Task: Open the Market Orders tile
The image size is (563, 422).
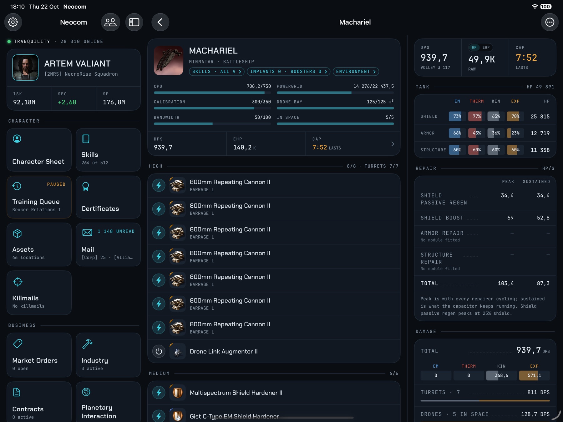Action: click(x=39, y=355)
